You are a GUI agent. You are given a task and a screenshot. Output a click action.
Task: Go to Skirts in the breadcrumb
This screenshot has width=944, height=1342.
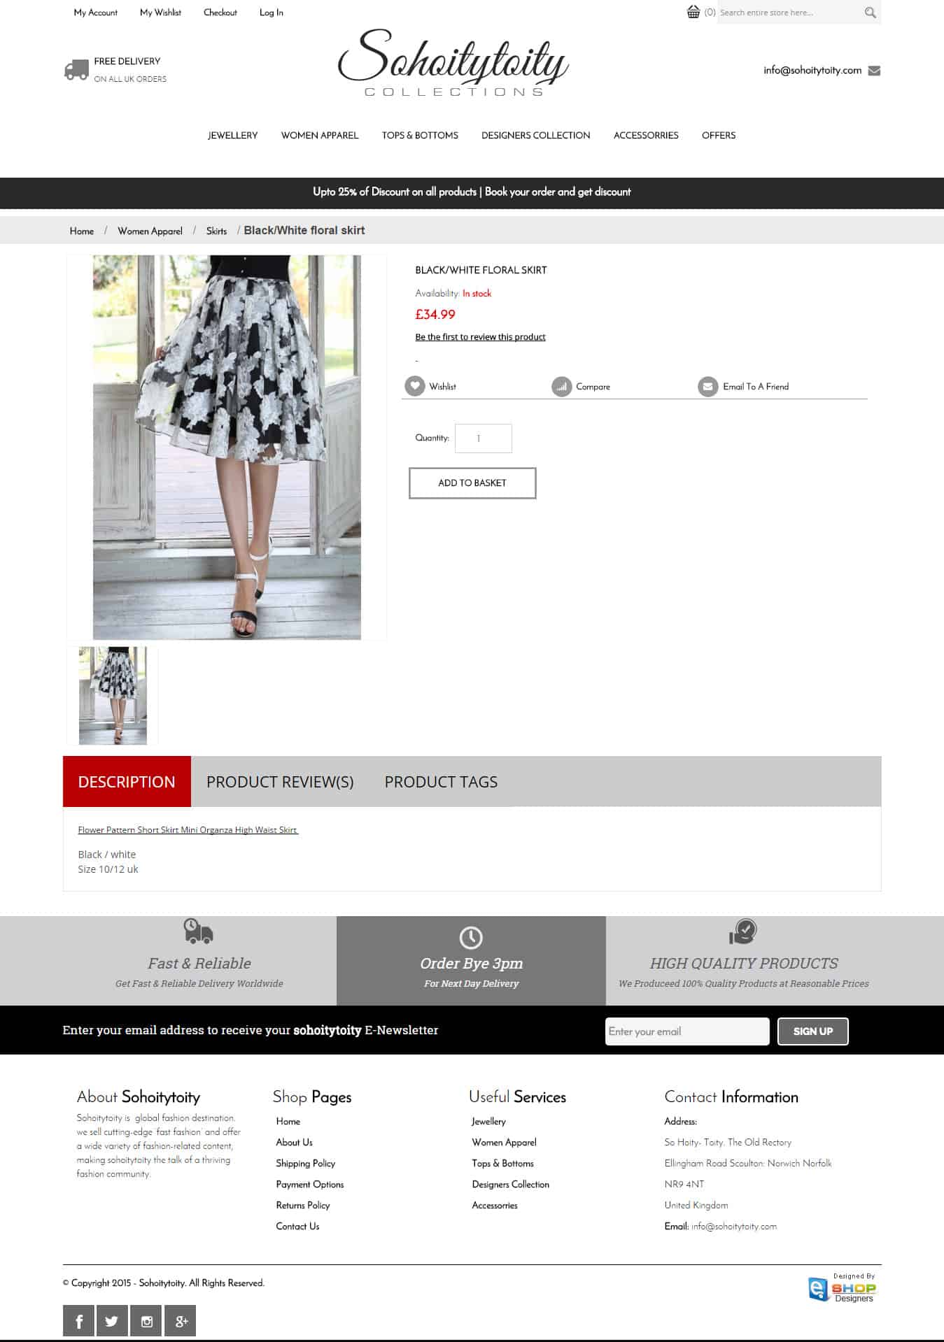pyautogui.click(x=216, y=231)
